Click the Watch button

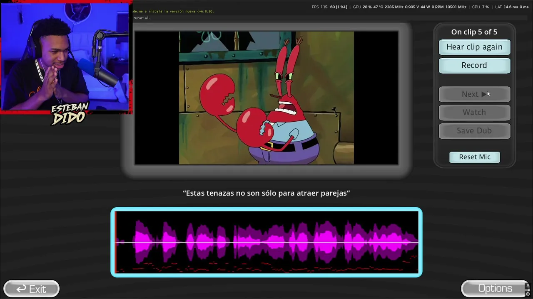tap(474, 112)
